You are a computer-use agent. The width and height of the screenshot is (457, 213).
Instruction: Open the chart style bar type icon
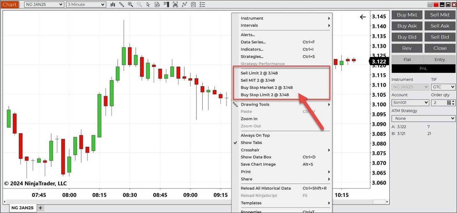pyautogui.click(x=113, y=5)
